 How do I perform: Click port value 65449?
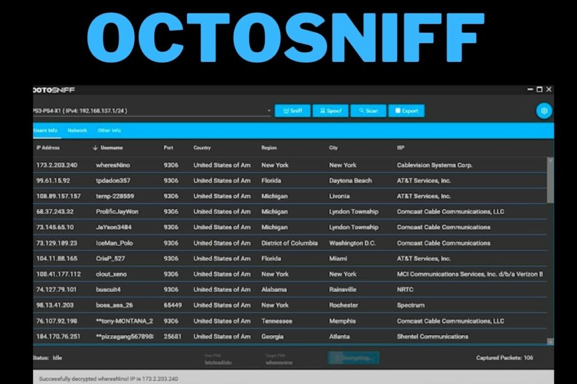point(172,305)
